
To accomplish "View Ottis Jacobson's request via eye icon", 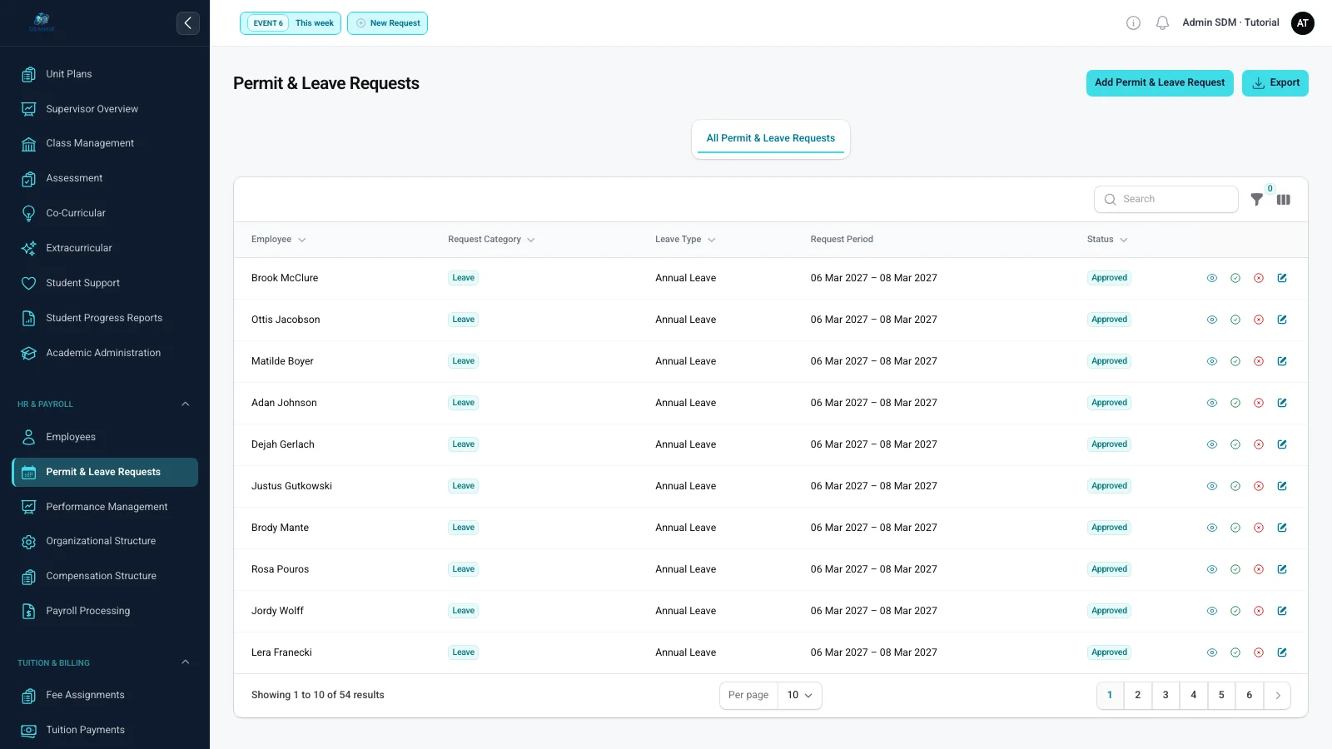I will tap(1212, 320).
